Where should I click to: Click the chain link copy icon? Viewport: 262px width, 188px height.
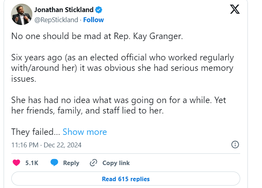coord(94,163)
